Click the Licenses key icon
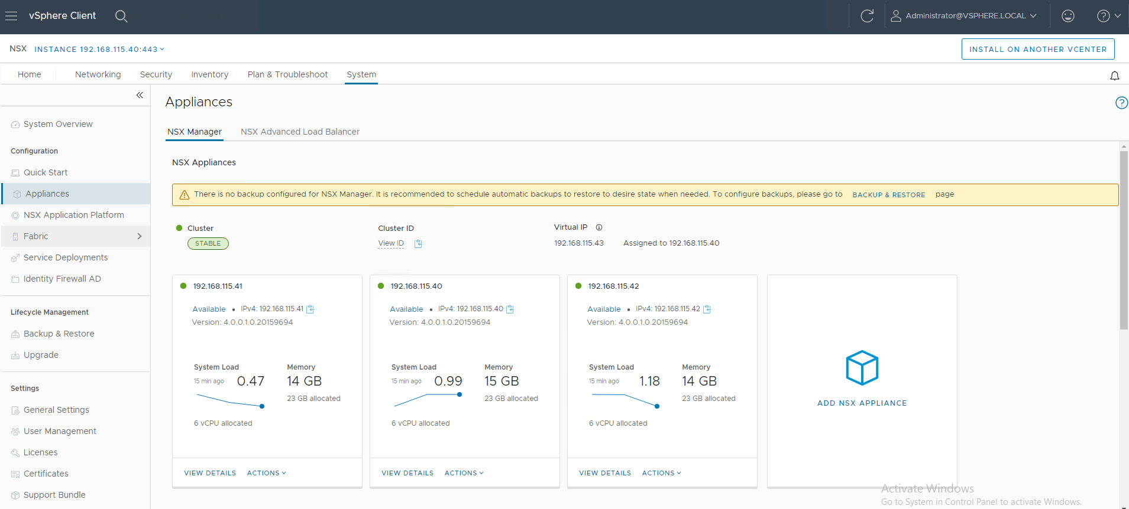 (x=15, y=453)
